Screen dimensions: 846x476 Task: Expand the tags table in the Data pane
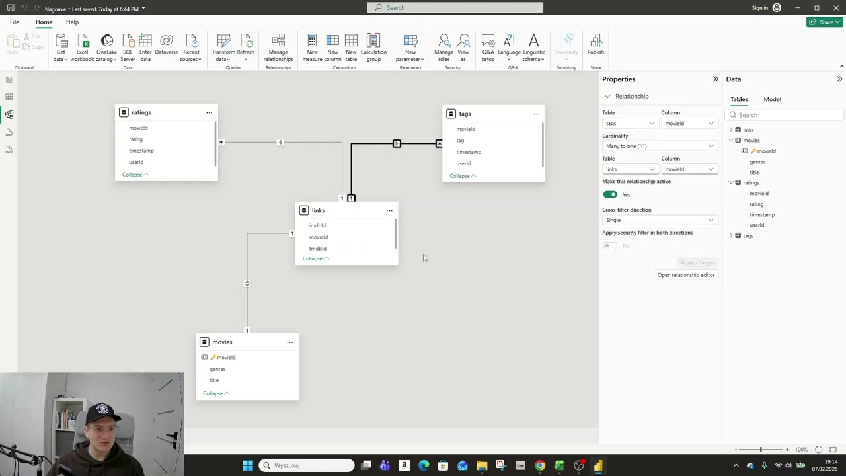tap(731, 235)
